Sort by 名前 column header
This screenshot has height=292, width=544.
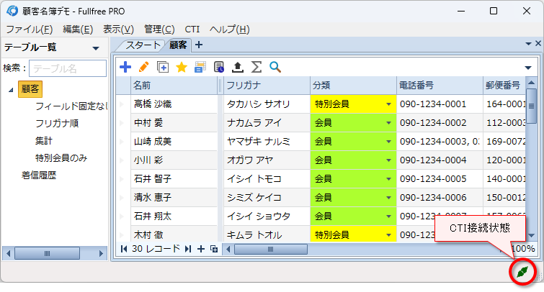pos(174,85)
